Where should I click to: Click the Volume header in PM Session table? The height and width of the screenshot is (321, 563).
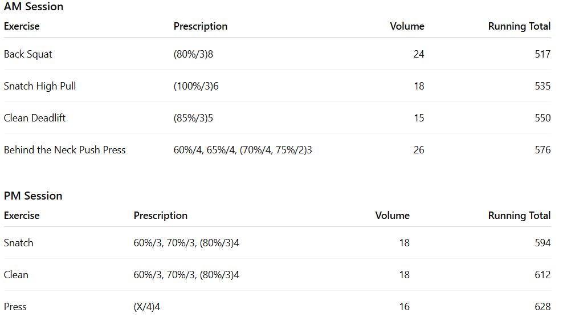click(x=392, y=216)
